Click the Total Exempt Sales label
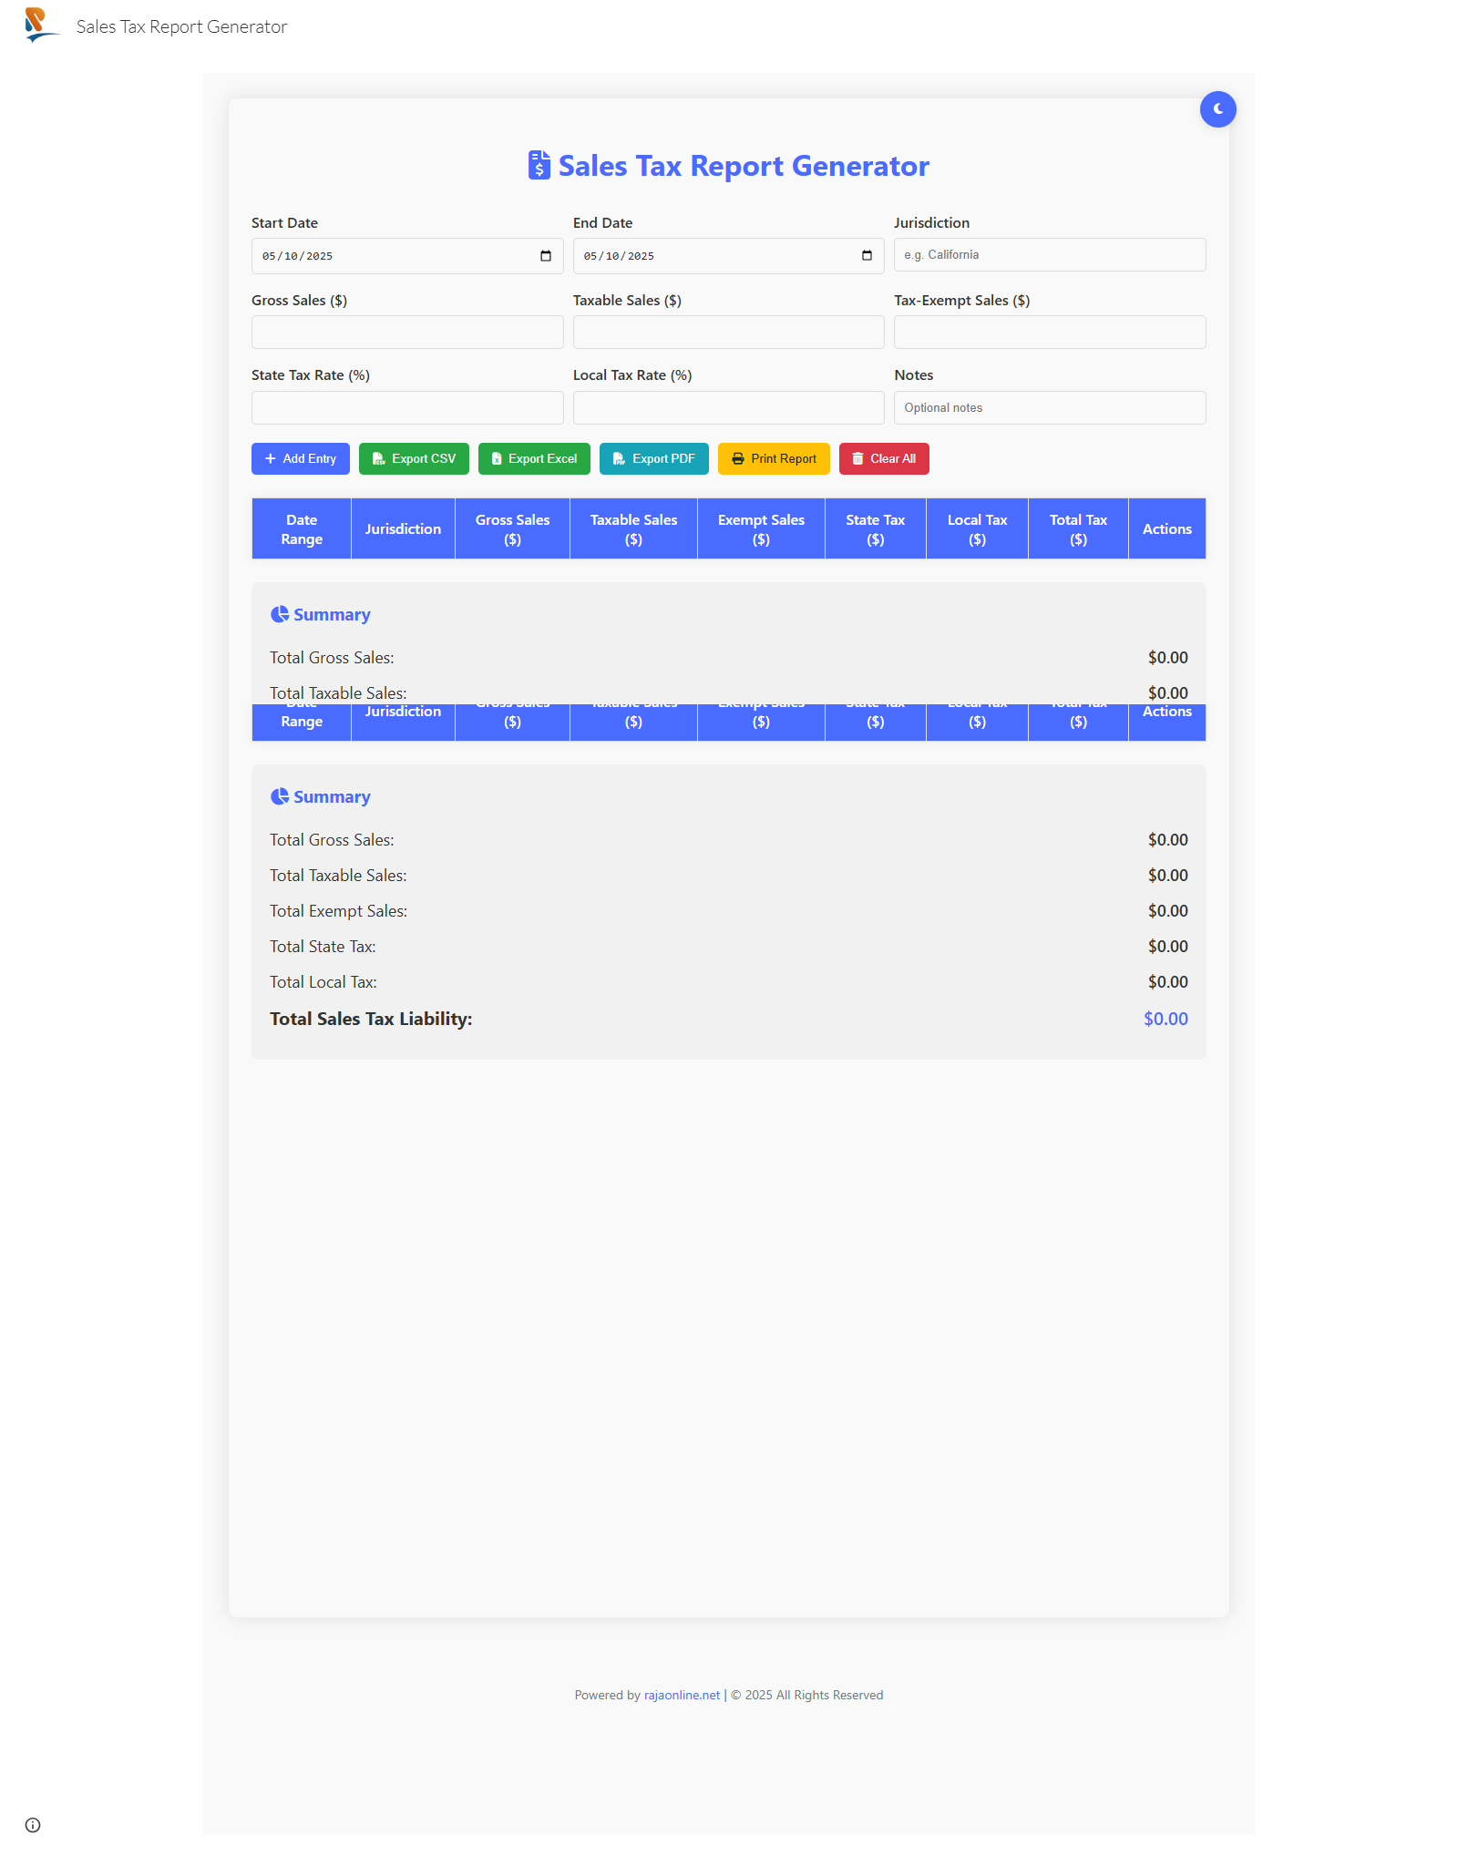Screen dimensions: 1458x1856 pos(338,911)
